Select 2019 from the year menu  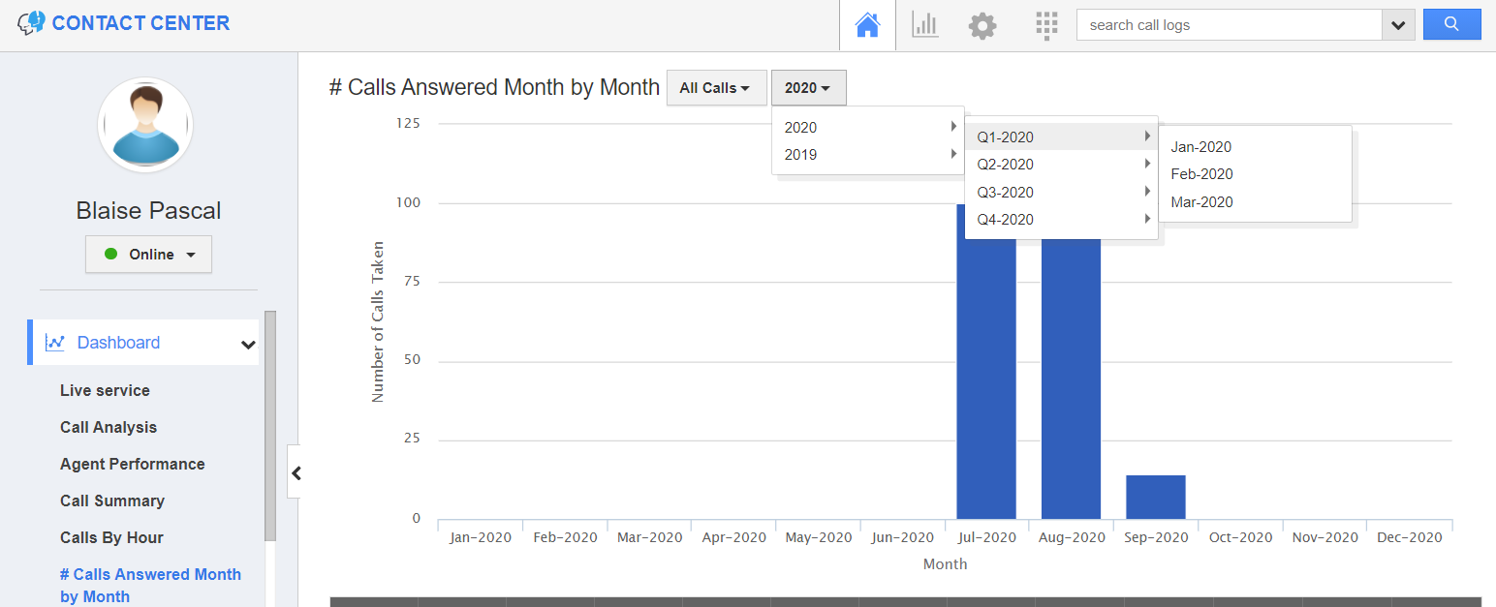[800, 154]
